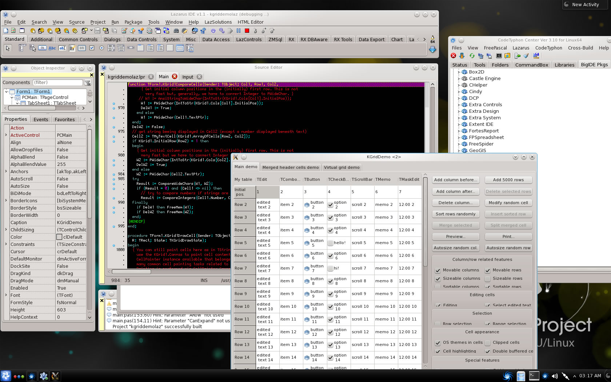Switch to Merged header cells demo tab
The height and width of the screenshot is (382, 611).
point(291,167)
